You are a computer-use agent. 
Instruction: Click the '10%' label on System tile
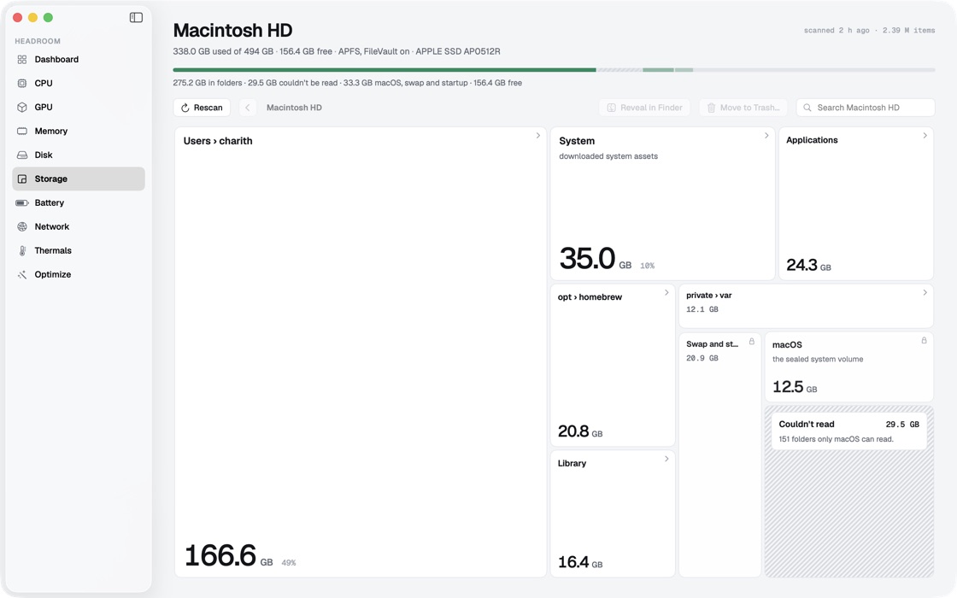click(x=648, y=266)
